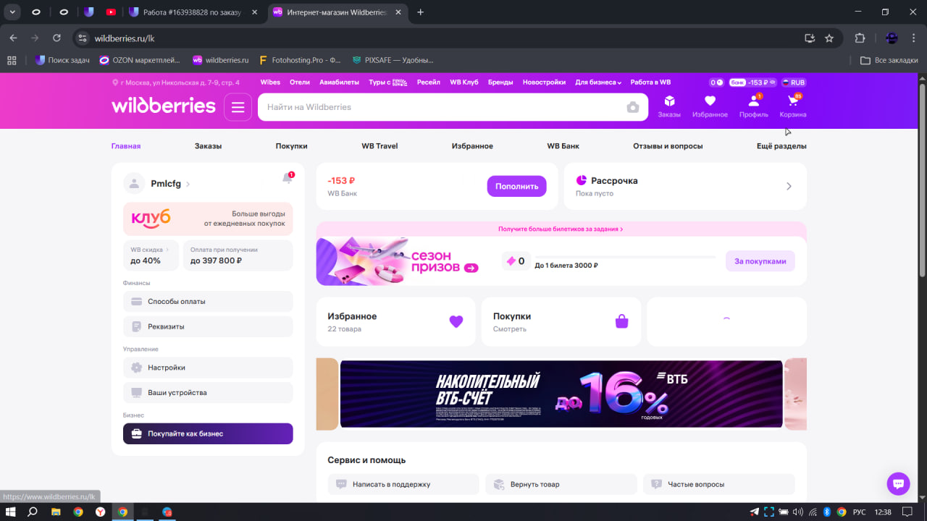Open the ВТБ накопительный счёт banner
Viewport: 927px width, 521px height.
click(x=561, y=394)
